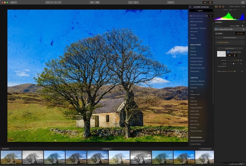Click the info circle icon
The height and width of the screenshot is (166, 246).
click(223, 7)
